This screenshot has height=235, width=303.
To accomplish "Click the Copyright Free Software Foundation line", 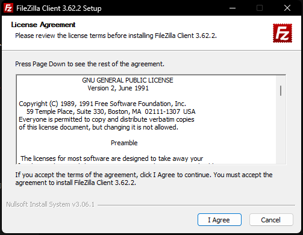I will point(102,104).
